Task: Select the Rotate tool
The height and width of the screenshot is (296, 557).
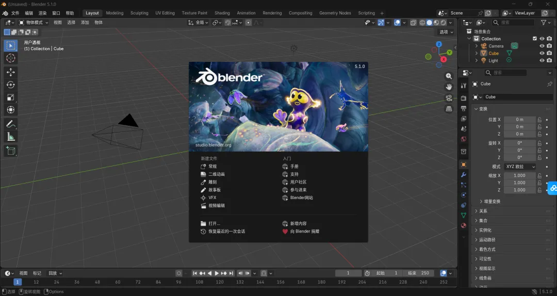Action: click(x=11, y=85)
